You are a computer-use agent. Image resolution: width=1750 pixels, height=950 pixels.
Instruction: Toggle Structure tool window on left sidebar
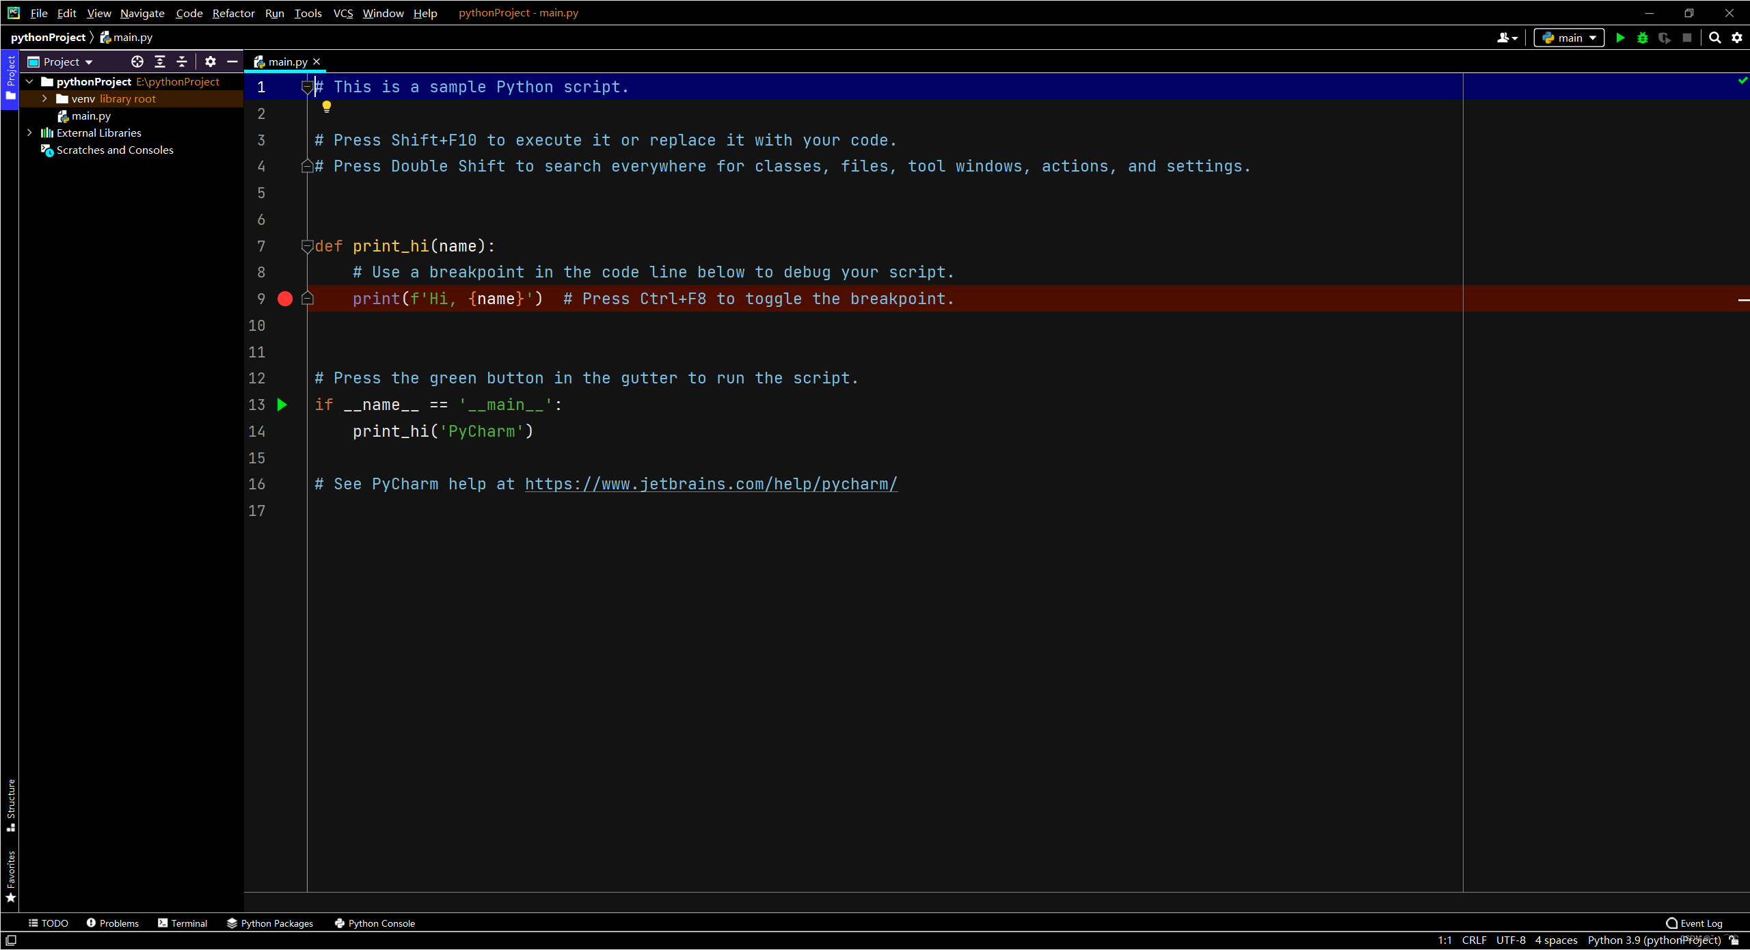pos(10,804)
